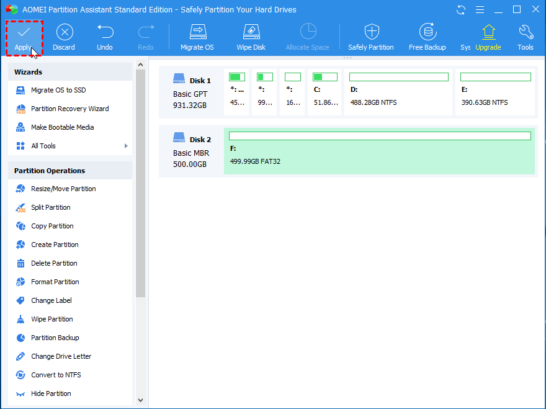546x409 pixels.
Task: Open the Tools wrench icon
Action: [526, 37]
